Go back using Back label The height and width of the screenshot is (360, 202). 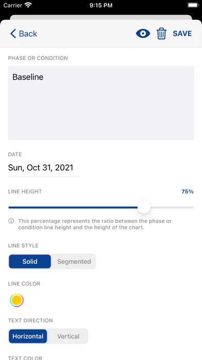pyautogui.click(x=28, y=34)
